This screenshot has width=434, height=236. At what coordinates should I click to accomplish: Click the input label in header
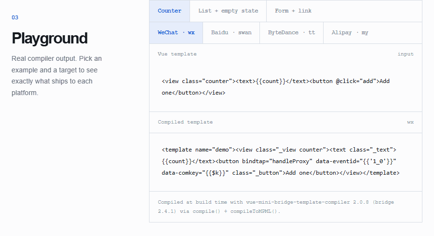406,54
